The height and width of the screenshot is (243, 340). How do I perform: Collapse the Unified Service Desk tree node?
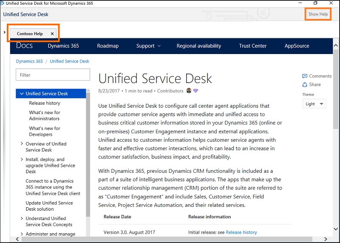[x=22, y=94]
